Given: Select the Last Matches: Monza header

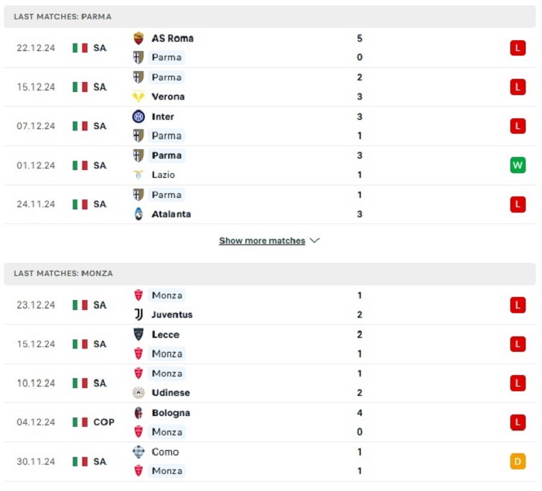Looking at the screenshot, I should 269,274.
